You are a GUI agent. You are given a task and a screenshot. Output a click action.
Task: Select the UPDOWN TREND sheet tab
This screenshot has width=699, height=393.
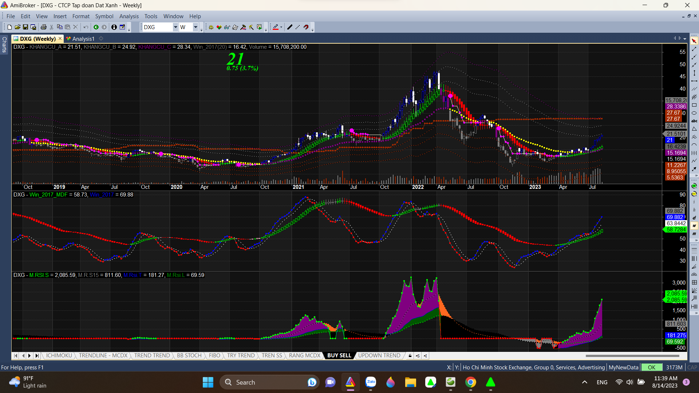(x=379, y=356)
